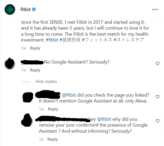Screen dimensions: 164x146
Task: Open the three-dot more options menu
Action: point(155,10)
